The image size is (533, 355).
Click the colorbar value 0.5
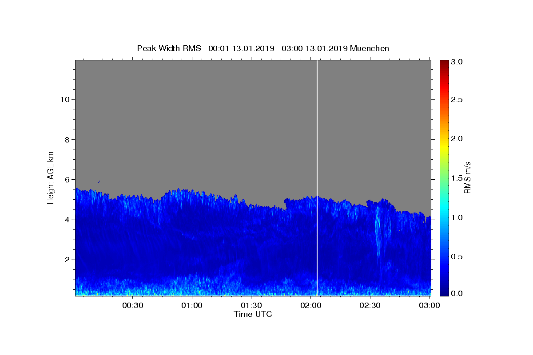point(457,256)
